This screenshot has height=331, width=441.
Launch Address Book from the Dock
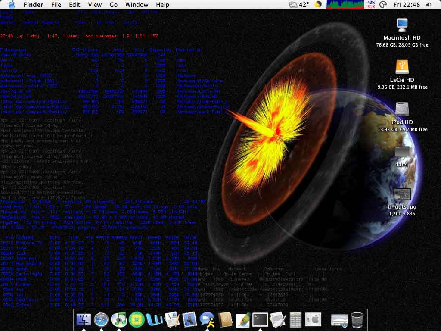225,319
